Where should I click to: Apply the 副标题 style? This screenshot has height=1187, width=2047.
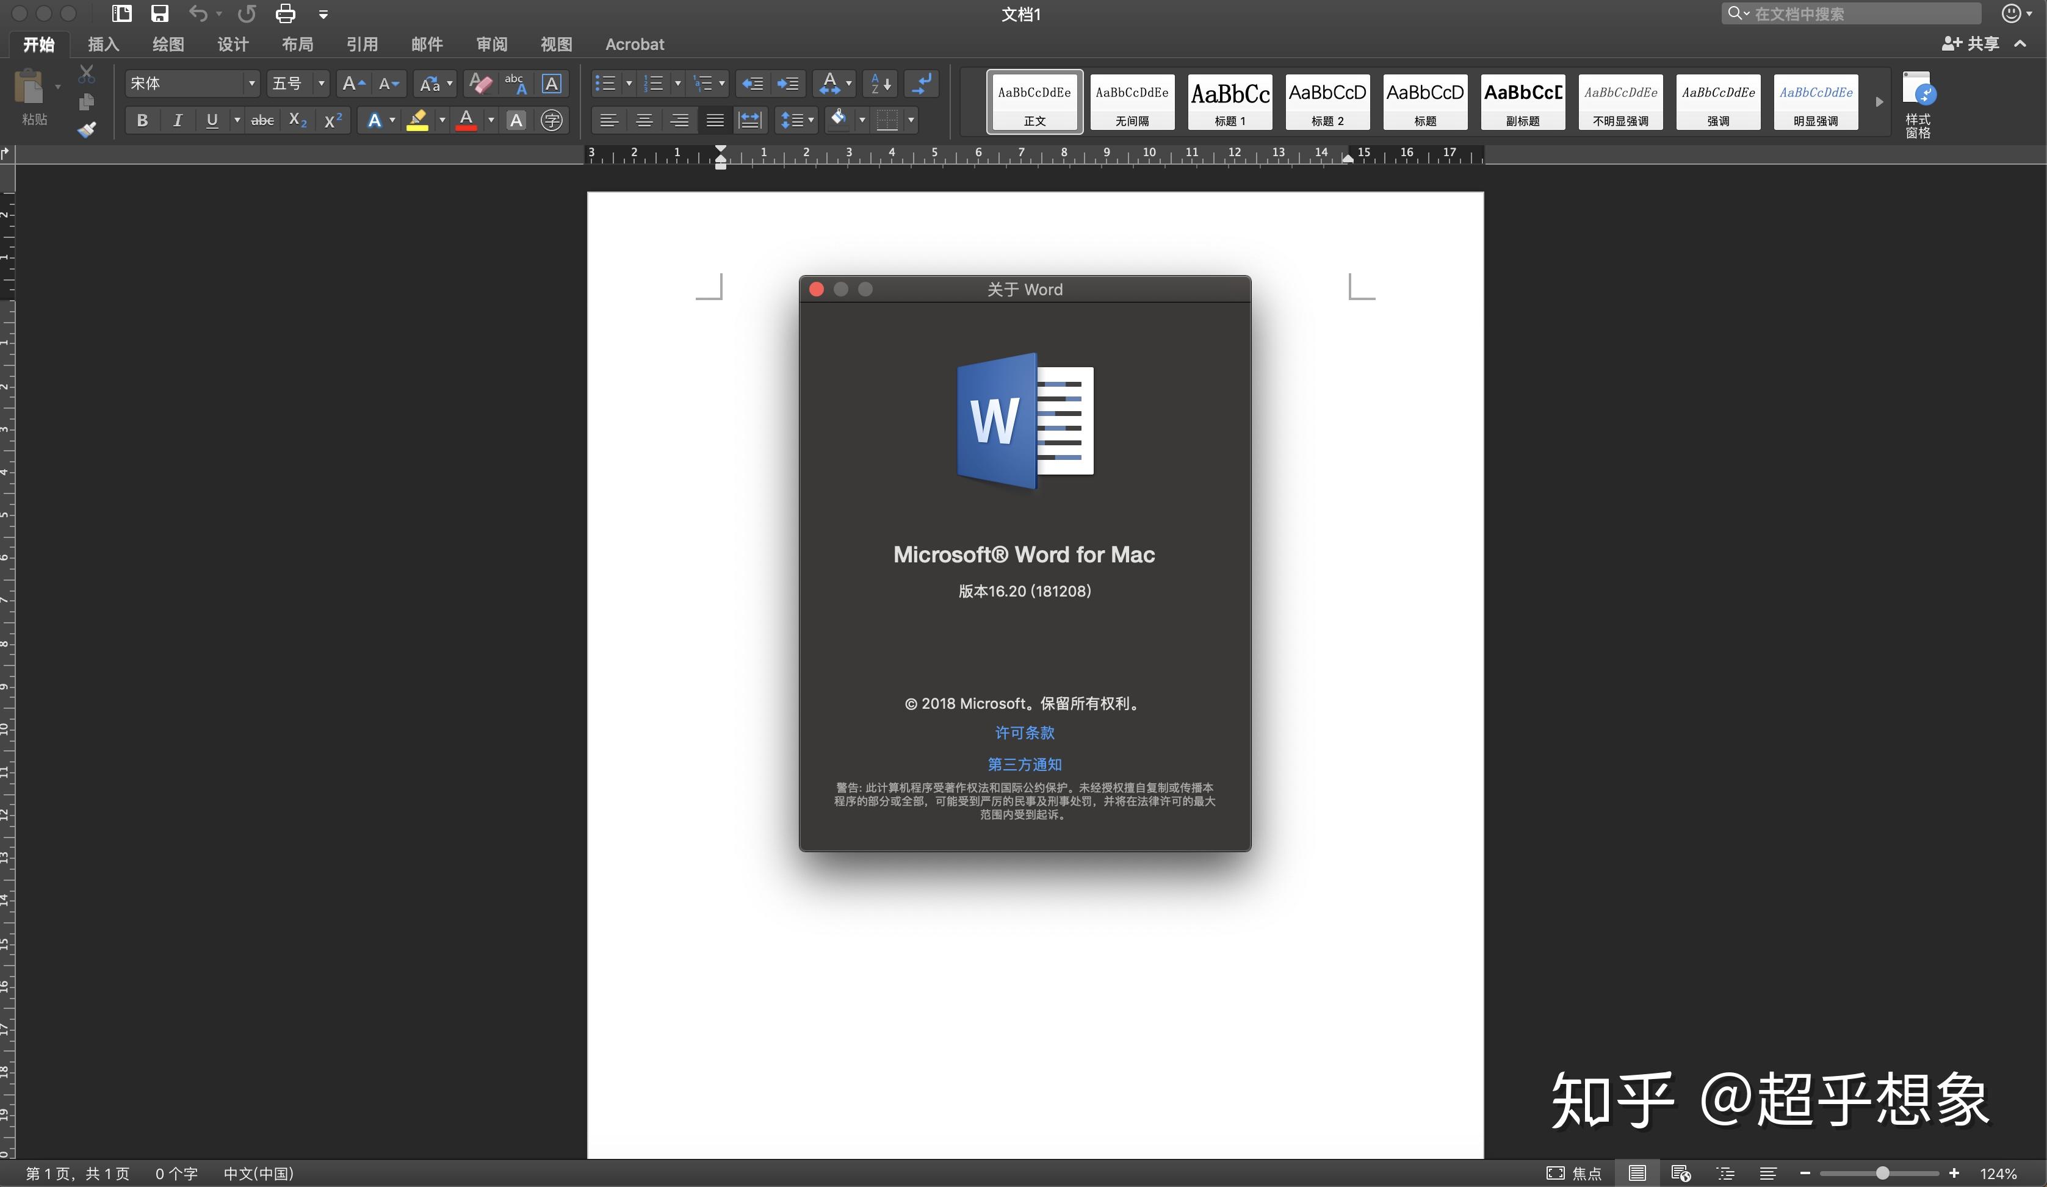[1523, 101]
